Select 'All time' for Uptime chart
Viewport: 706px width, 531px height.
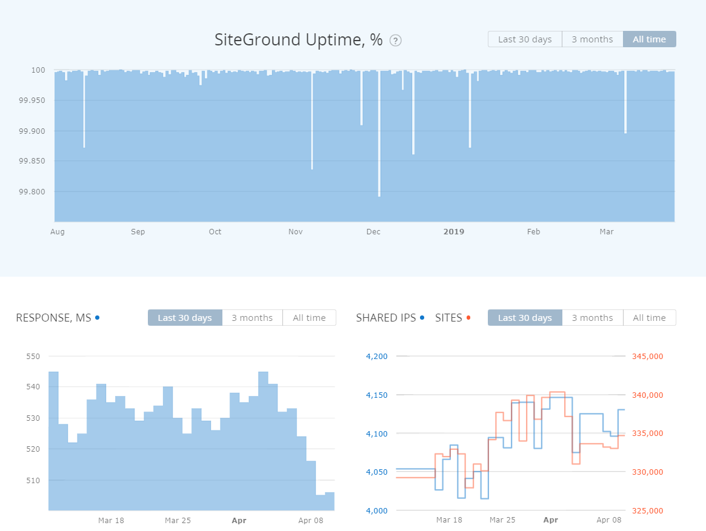[x=649, y=39]
